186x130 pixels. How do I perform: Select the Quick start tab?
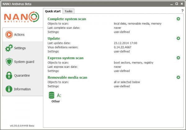(x=53, y=11)
